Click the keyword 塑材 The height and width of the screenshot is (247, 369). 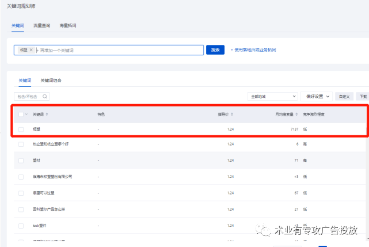coord(36,161)
